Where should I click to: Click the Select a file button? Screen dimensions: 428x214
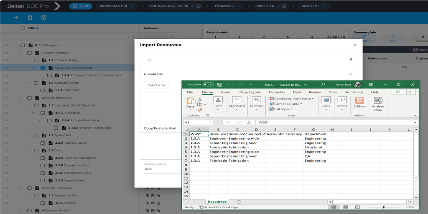point(157,85)
